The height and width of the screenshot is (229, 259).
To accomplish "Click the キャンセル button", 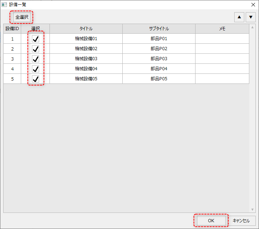I will [241, 221].
